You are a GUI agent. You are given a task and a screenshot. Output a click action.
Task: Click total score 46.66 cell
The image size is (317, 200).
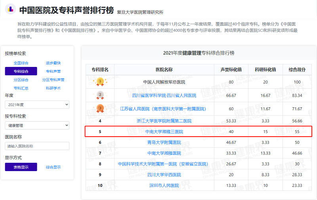[297, 153]
